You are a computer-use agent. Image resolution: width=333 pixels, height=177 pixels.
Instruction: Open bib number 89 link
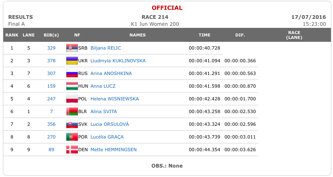tap(51, 150)
